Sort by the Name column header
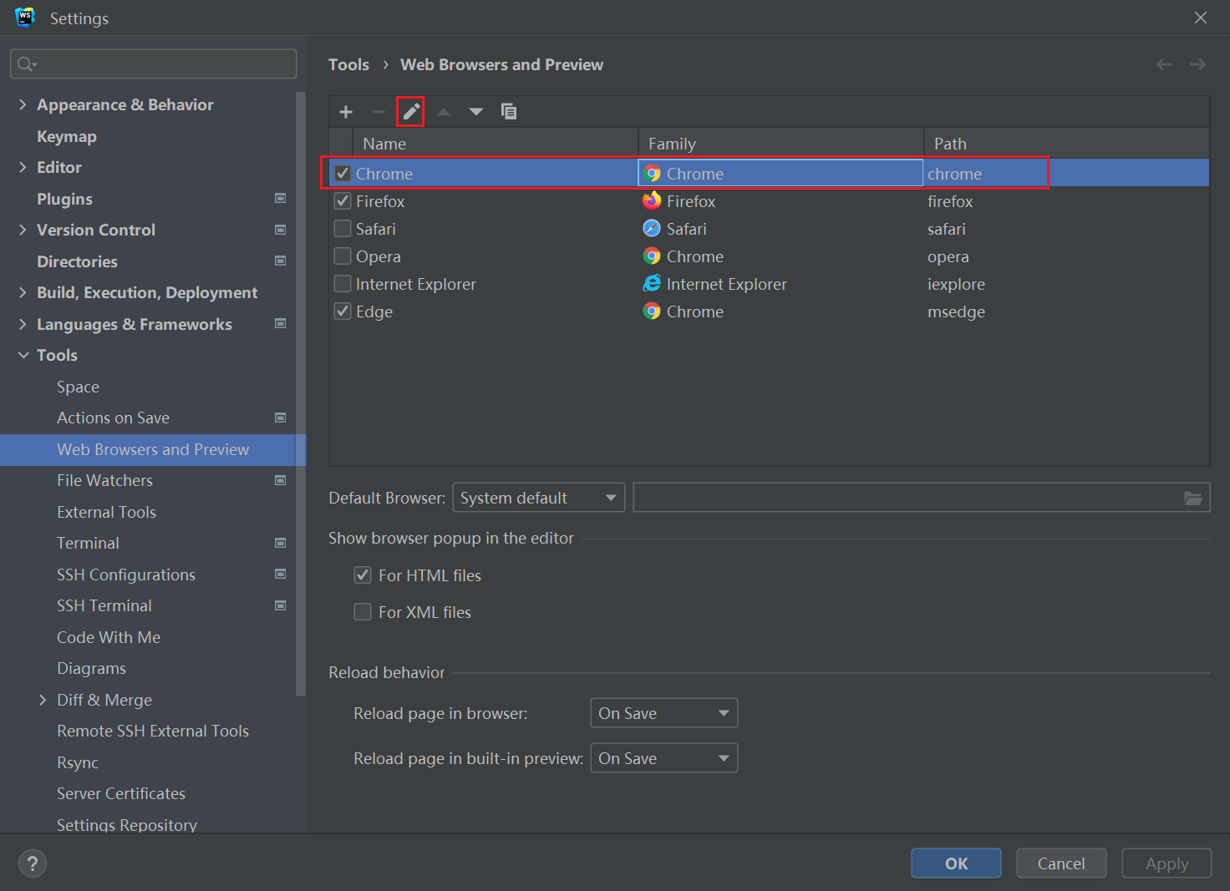 pos(496,144)
